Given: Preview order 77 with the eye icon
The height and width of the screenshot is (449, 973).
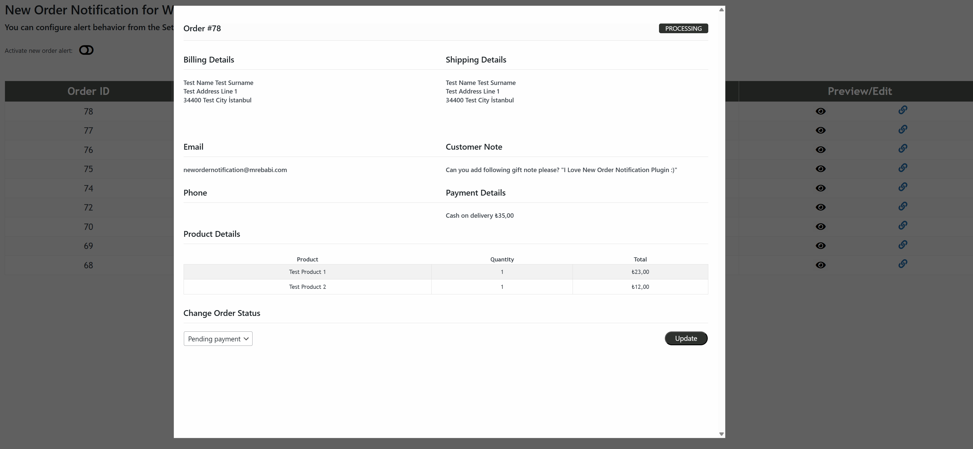Looking at the screenshot, I should 821,131.
